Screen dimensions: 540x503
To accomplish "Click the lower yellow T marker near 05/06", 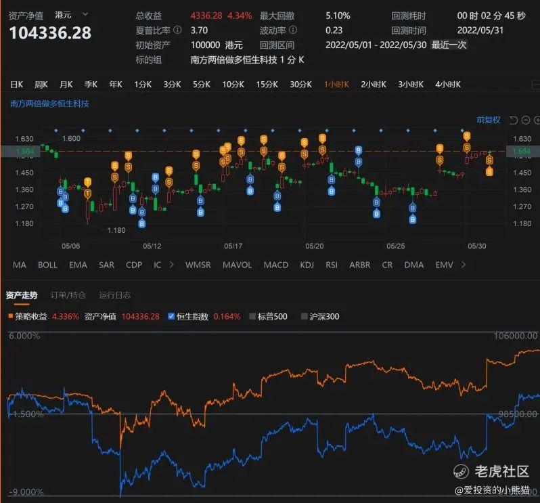I will pos(88,194).
